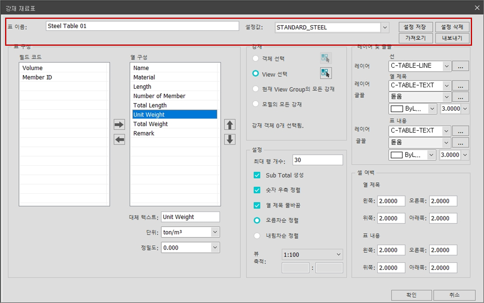Click left arrow to remove column field
Viewport: 484px width, 303px height.
click(x=119, y=139)
